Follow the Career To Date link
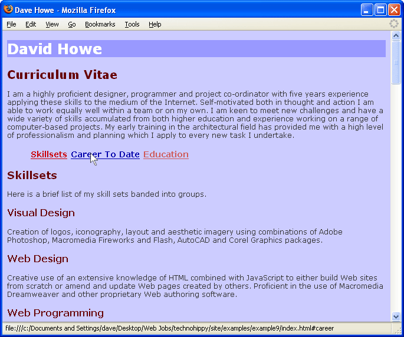This screenshot has height=337, width=404. 105,154
